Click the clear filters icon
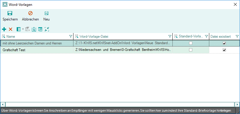Image resolution: width=240 pixels, height=114 pixels. click(x=28, y=29)
